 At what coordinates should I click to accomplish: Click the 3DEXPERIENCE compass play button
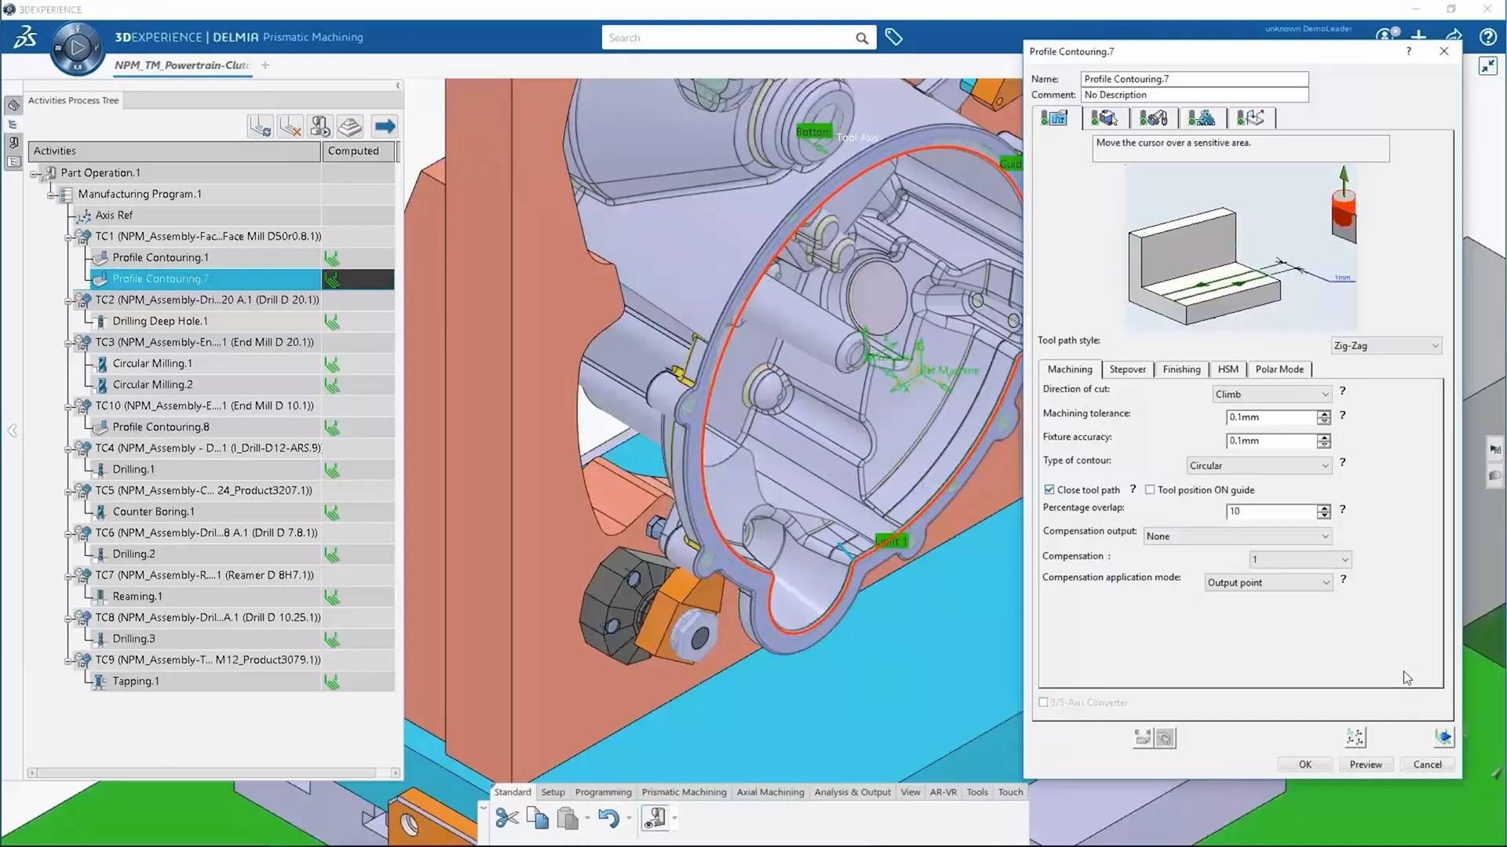click(77, 48)
